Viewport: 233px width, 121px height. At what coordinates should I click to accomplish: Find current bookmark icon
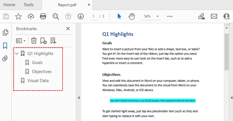click(53, 41)
